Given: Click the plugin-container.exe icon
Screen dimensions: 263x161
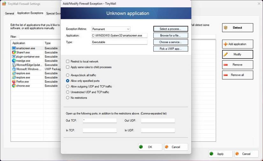Looking at the screenshot, I should pyautogui.click(x=14, y=57).
